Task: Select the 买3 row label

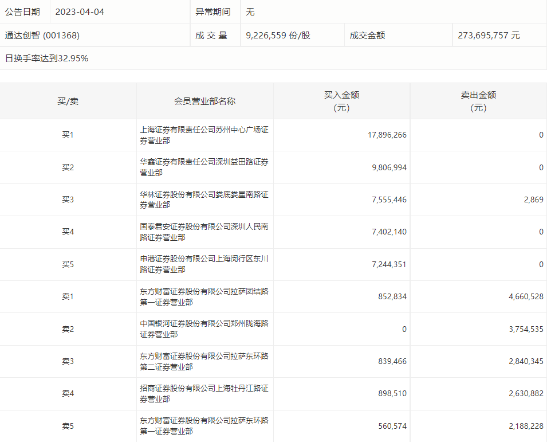Action: pos(68,200)
